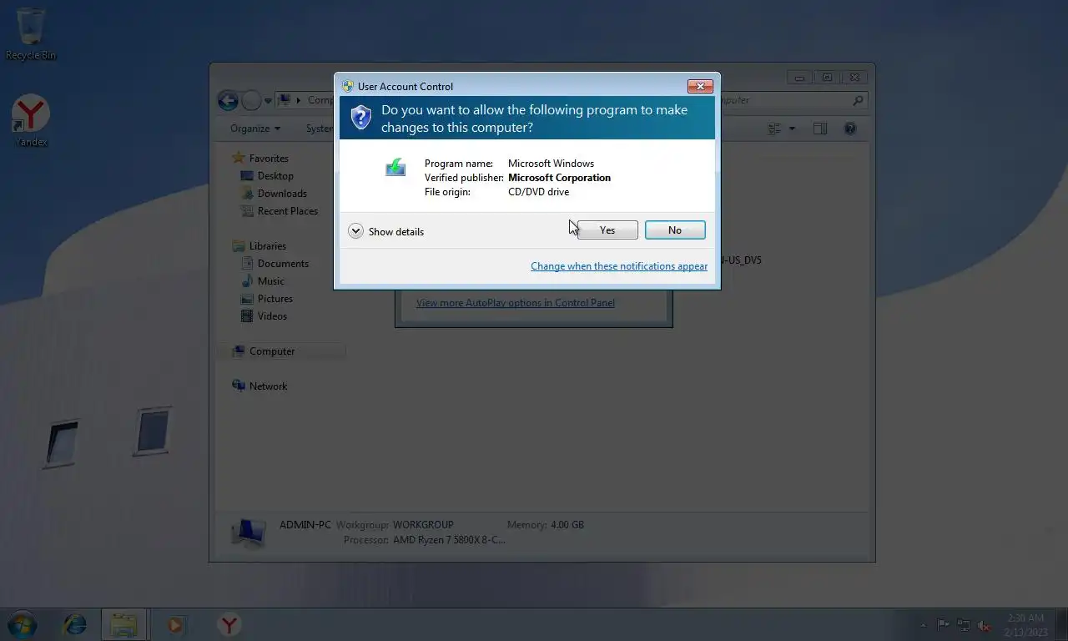The height and width of the screenshot is (641, 1068).
Task: Open Videos library
Action: point(264,316)
